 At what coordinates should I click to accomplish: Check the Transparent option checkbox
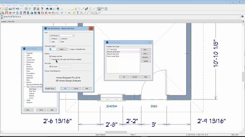point(50,59)
